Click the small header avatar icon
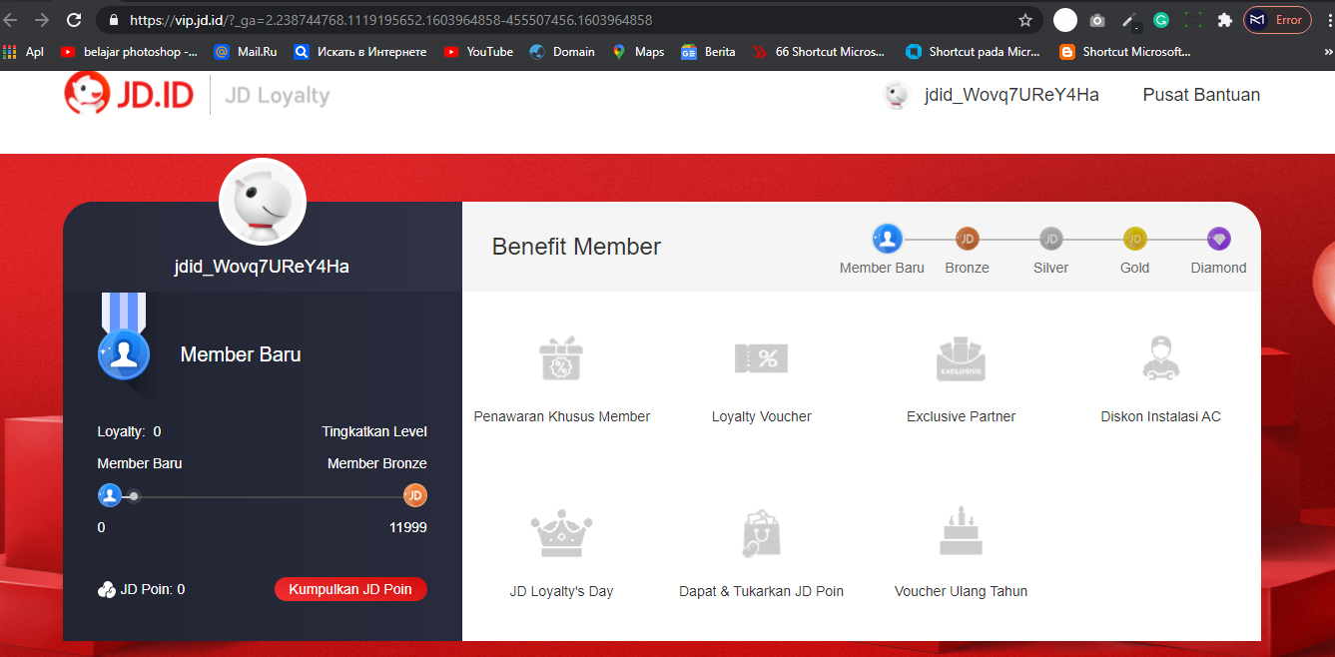 [x=897, y=95]
